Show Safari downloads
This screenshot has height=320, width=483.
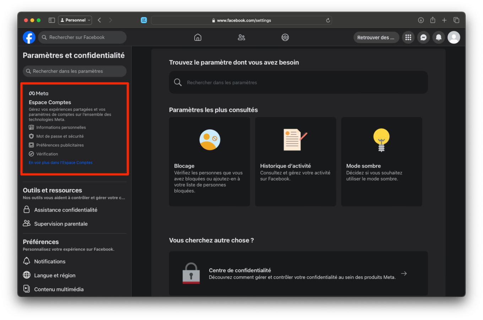(421, 20)
